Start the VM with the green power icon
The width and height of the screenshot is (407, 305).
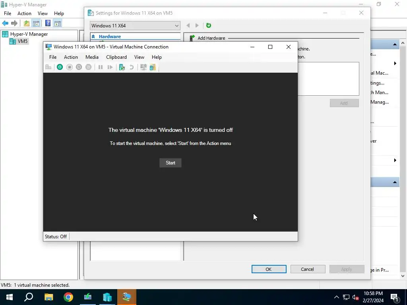click(60, 67)
